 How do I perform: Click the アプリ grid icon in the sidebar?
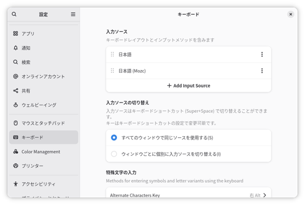click(15, 34)
